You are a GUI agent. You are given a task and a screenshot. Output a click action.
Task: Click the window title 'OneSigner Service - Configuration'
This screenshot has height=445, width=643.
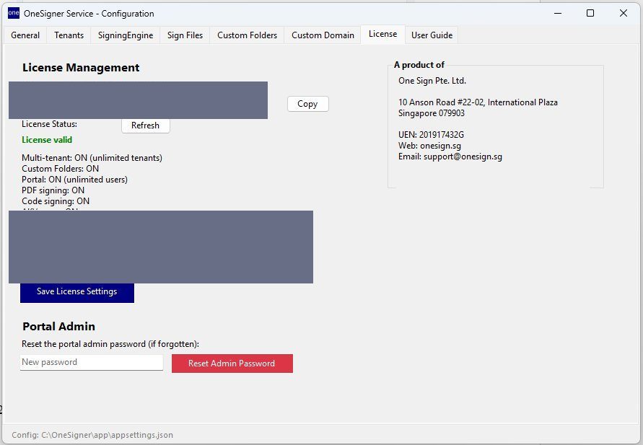tap(89, 14)
